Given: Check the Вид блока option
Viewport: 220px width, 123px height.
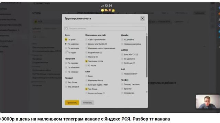Looking at the screenshot, I should coord(66,82).
